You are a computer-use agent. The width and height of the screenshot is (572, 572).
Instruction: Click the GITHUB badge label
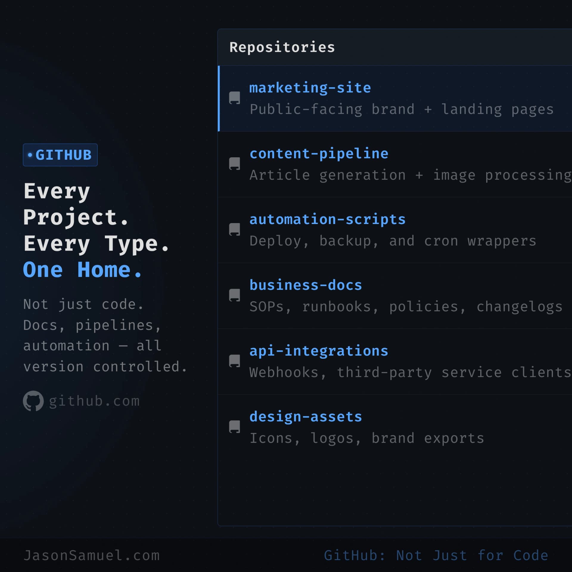click(x=60, y=155)
